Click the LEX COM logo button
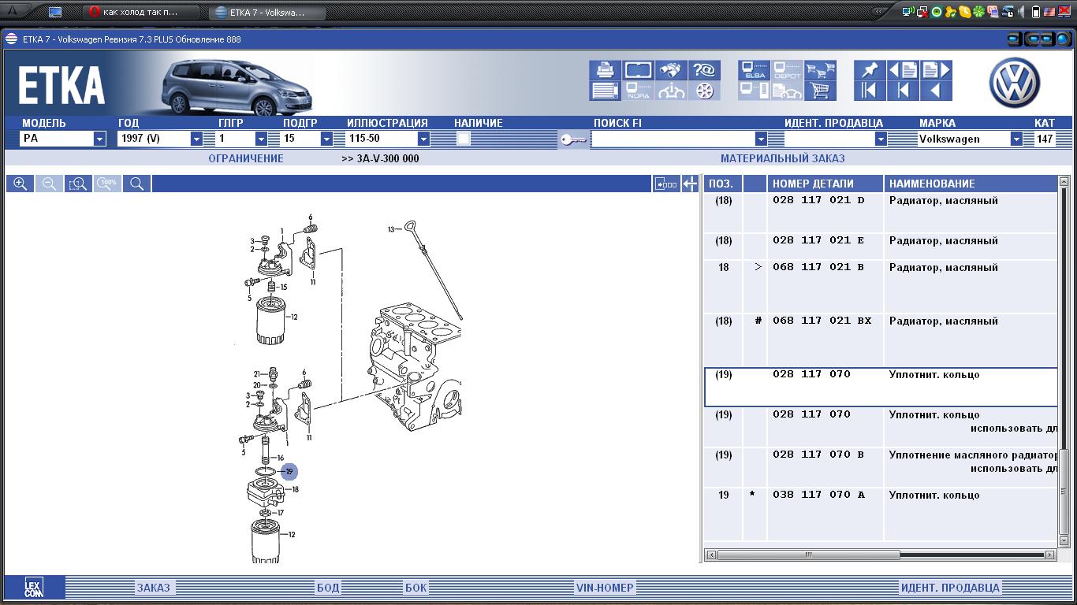This screenshot has height=605, width=1077. 33,587
